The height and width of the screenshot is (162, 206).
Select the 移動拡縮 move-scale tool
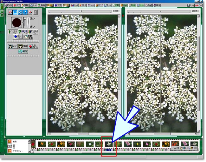tap(28, 37)
